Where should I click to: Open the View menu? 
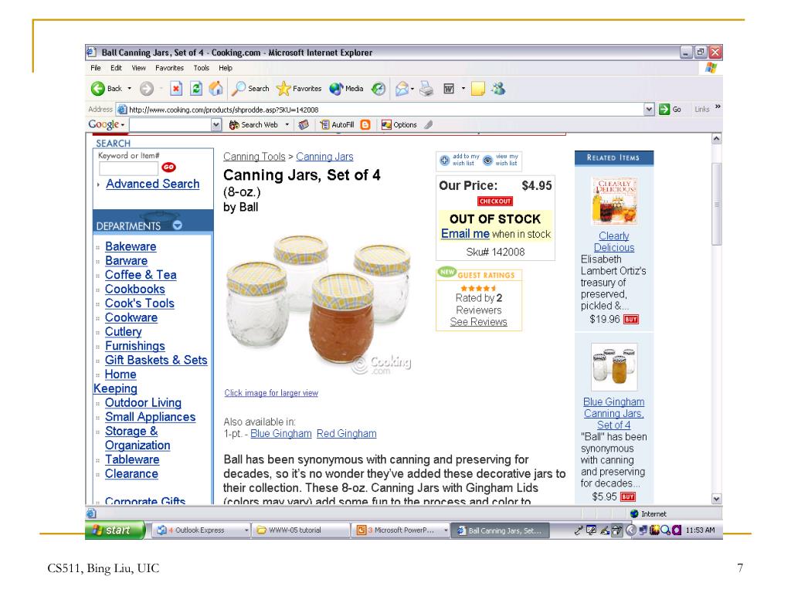pyautogui.click(x=139, y=68)
